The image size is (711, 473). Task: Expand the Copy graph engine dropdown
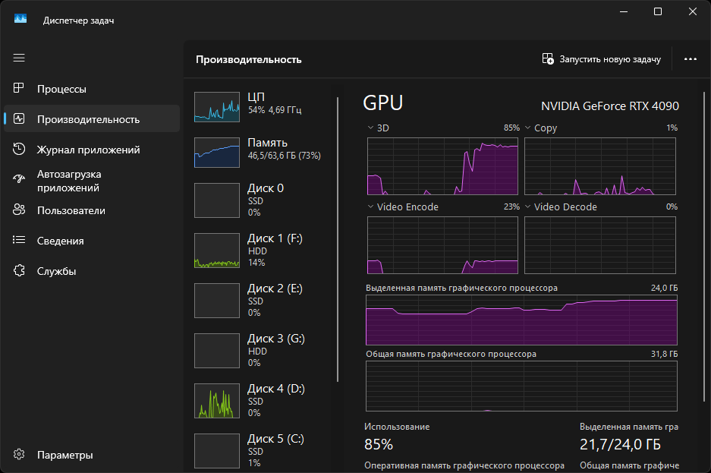[528, 128]
